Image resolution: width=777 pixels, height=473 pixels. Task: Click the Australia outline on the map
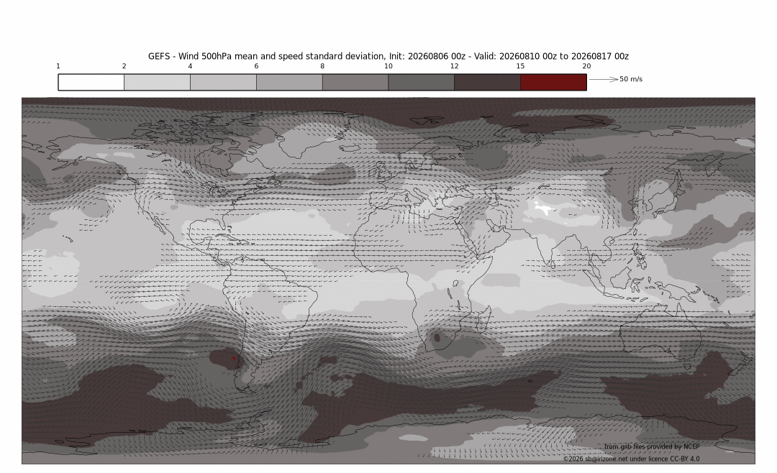tap(660, 336)
